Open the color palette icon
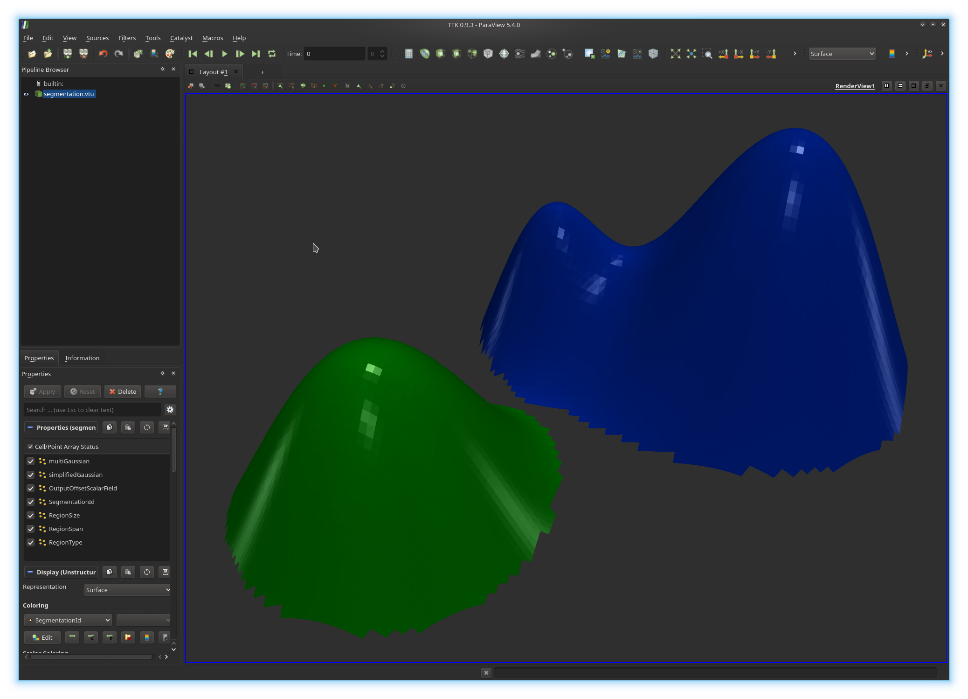This screenshot has width=968, height=699. click(x=170, y=54)
